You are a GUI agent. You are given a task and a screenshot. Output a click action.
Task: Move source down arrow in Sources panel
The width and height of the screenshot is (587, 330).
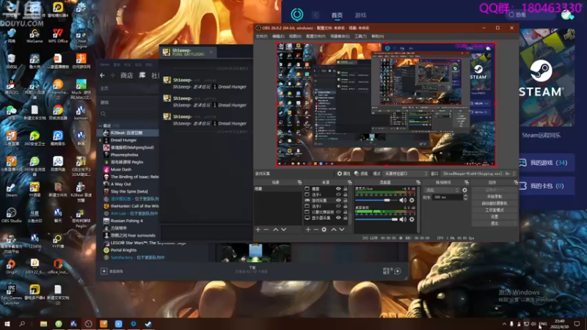point(342,230)
